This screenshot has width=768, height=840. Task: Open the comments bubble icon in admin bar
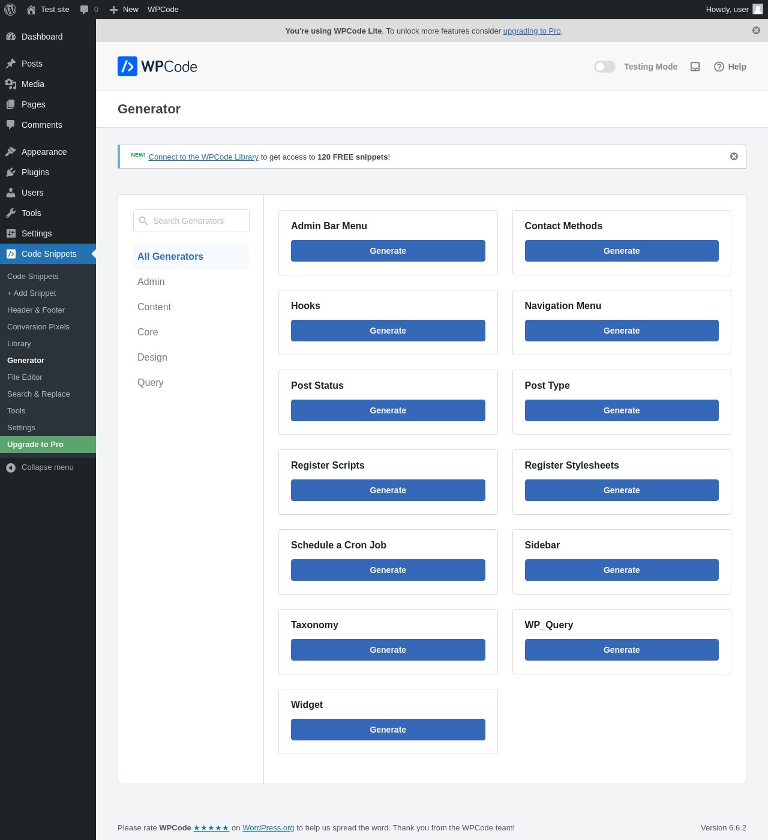point(85,10)
